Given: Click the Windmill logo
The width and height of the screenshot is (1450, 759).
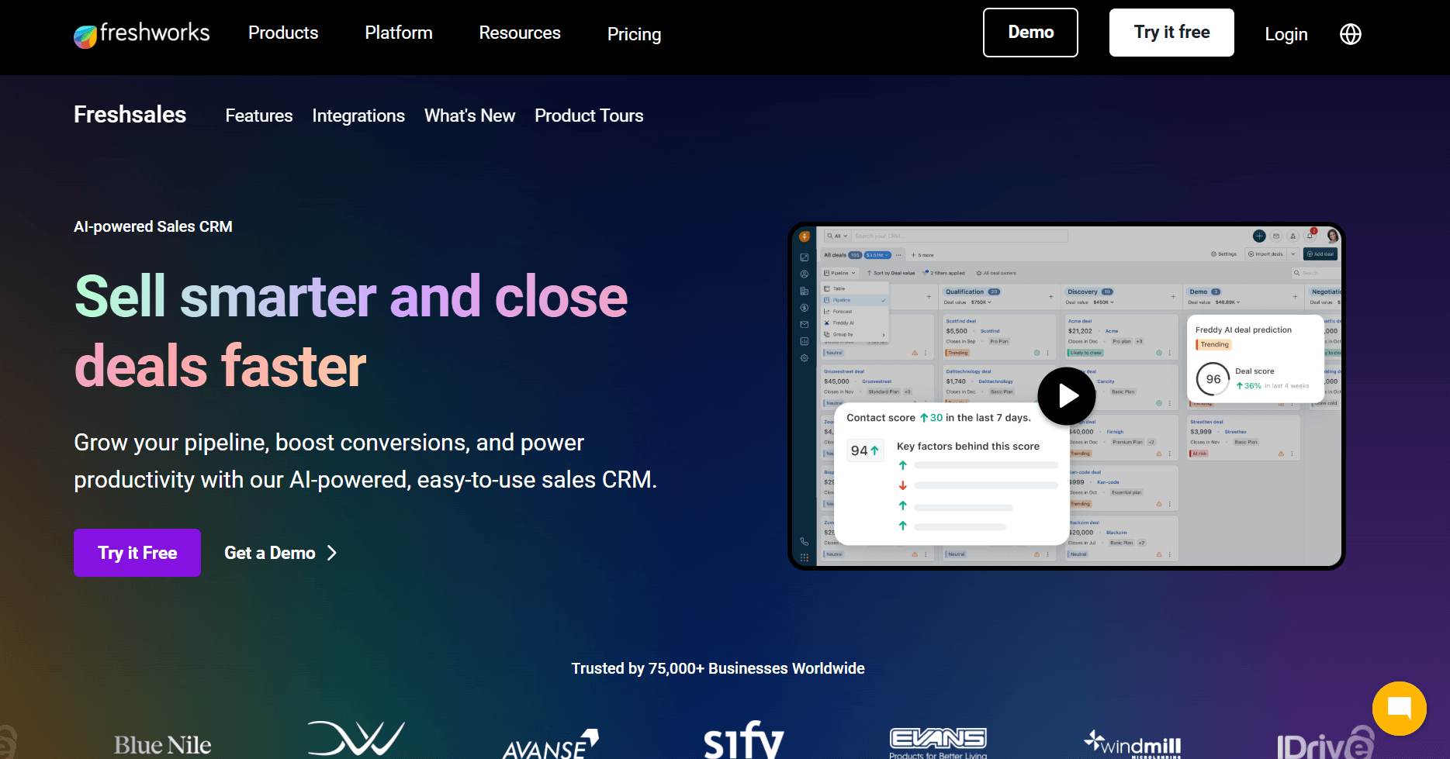Looking at the screenshot, I should [1133, 743].
